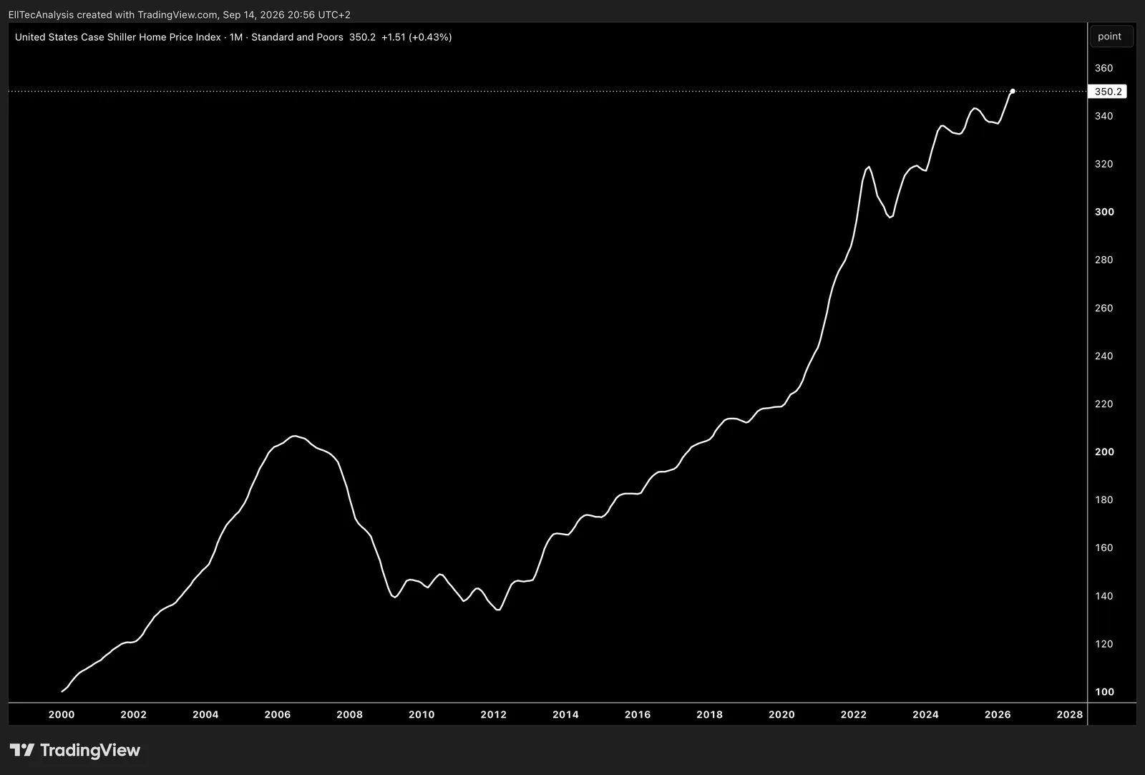Click the 2002 year label on time axis
The width and height of the screenshot is (1145, 775).
[x=133, y=714]
